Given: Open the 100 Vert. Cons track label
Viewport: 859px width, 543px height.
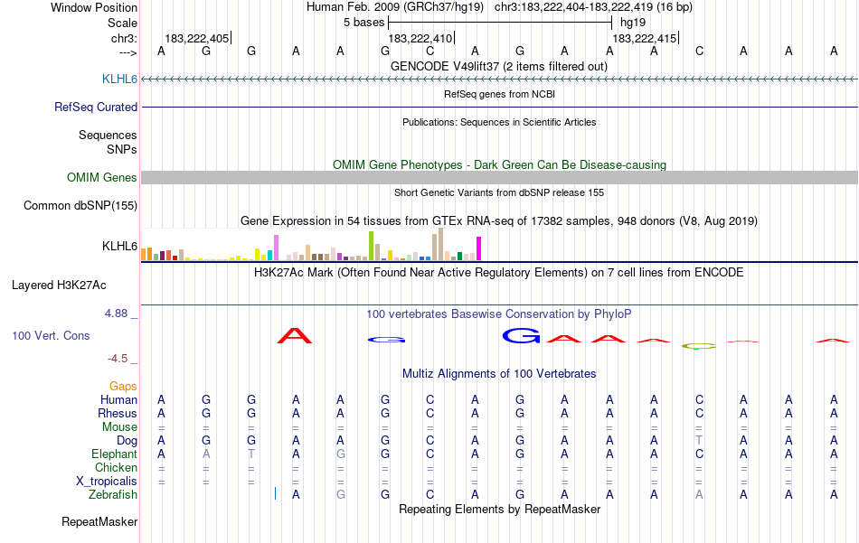Looking at the screenshot, I should tap(51, 335).
